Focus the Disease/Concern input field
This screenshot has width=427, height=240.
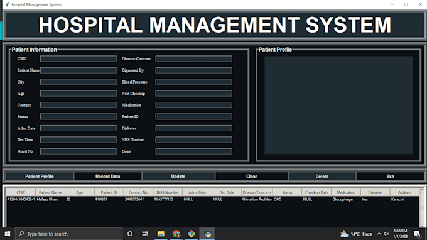[193, 58]
